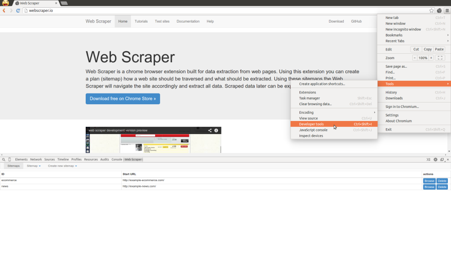Undock DevTools into separate window icon

442,159
